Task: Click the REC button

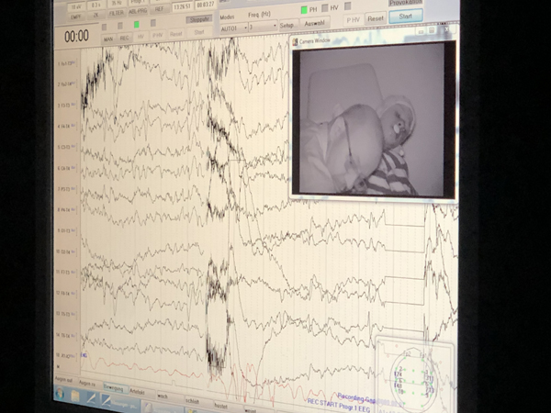Action: [124, 38]
